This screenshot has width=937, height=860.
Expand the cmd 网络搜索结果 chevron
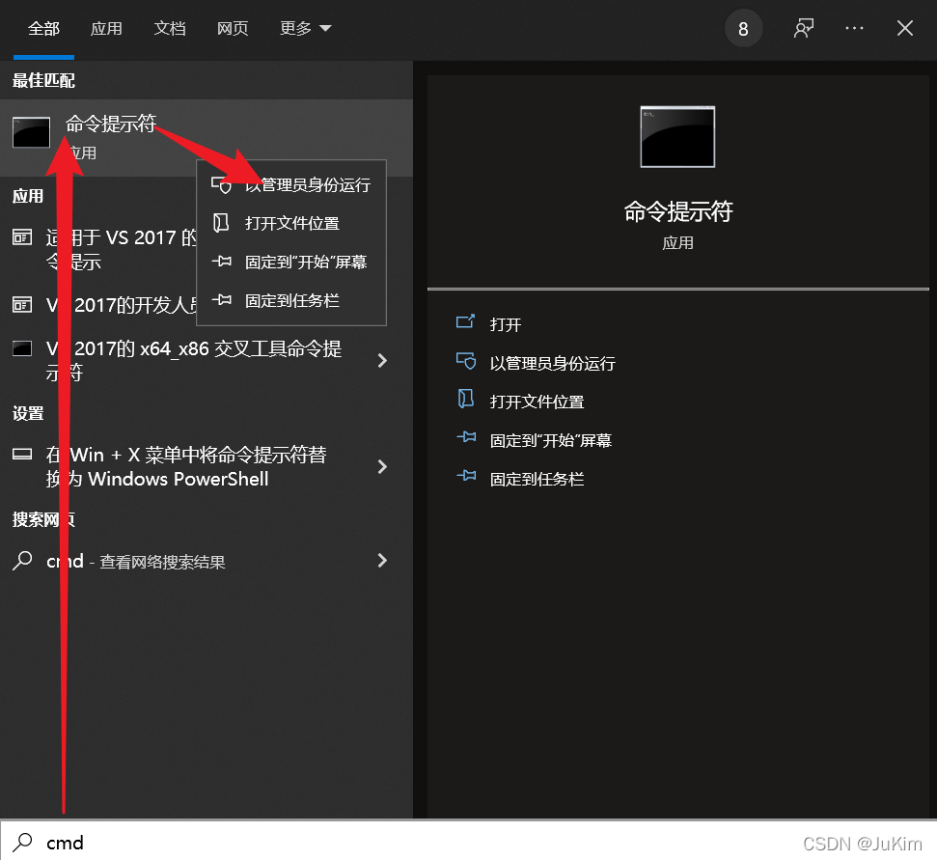(382, 560)
